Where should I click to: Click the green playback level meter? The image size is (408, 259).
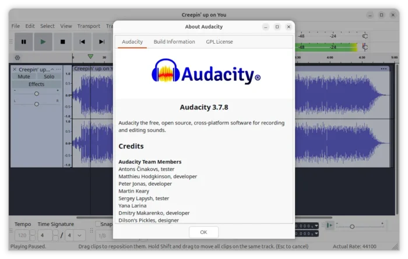(326, 47)
